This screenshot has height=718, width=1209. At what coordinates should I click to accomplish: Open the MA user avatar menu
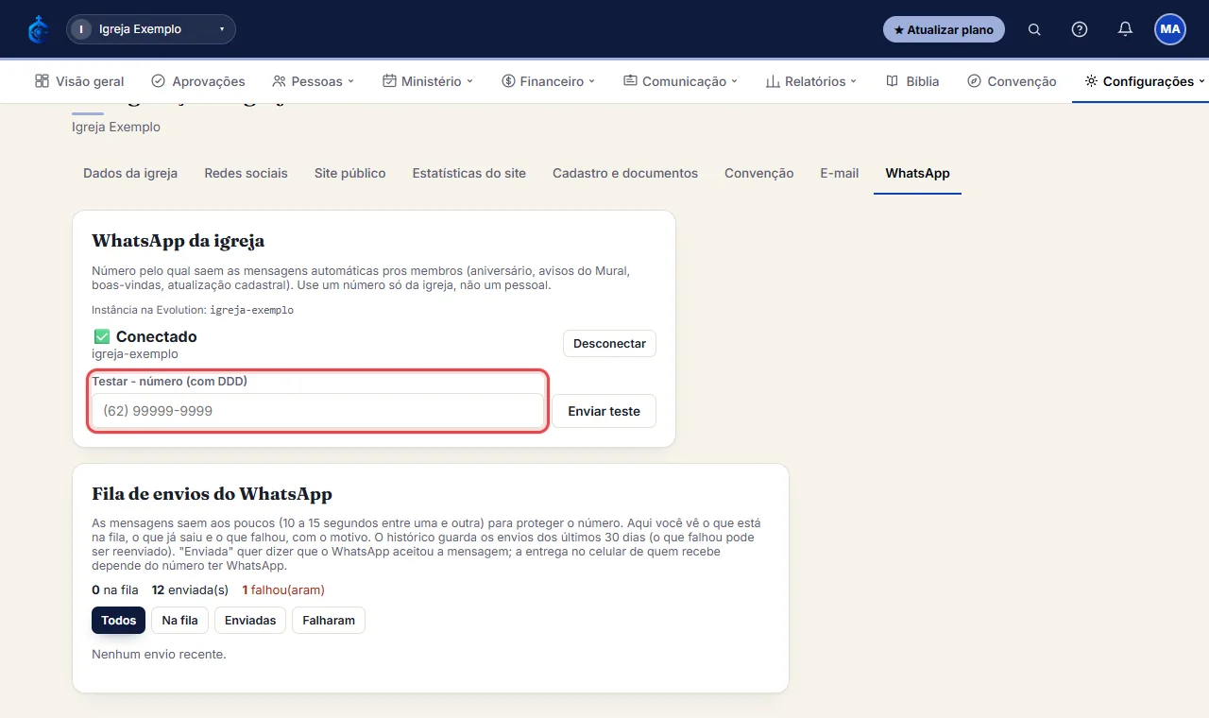click(1170, 29)
